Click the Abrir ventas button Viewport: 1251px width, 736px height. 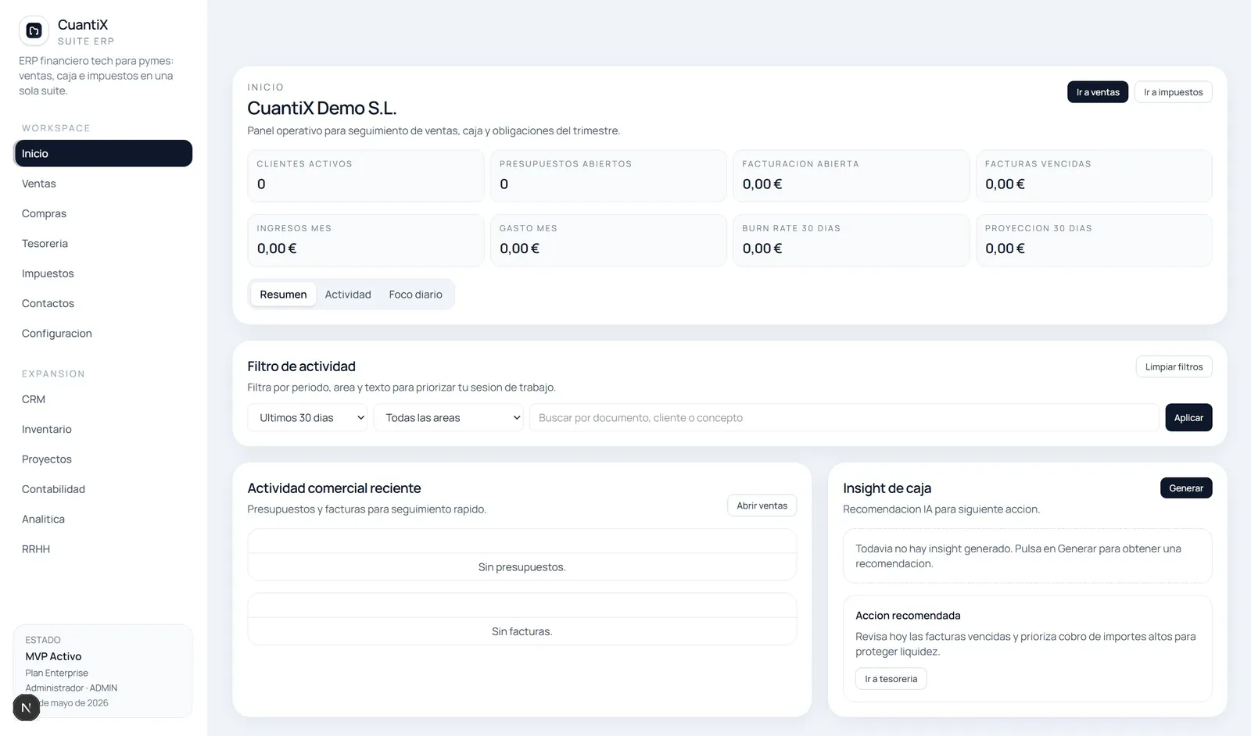click(762, 506)
